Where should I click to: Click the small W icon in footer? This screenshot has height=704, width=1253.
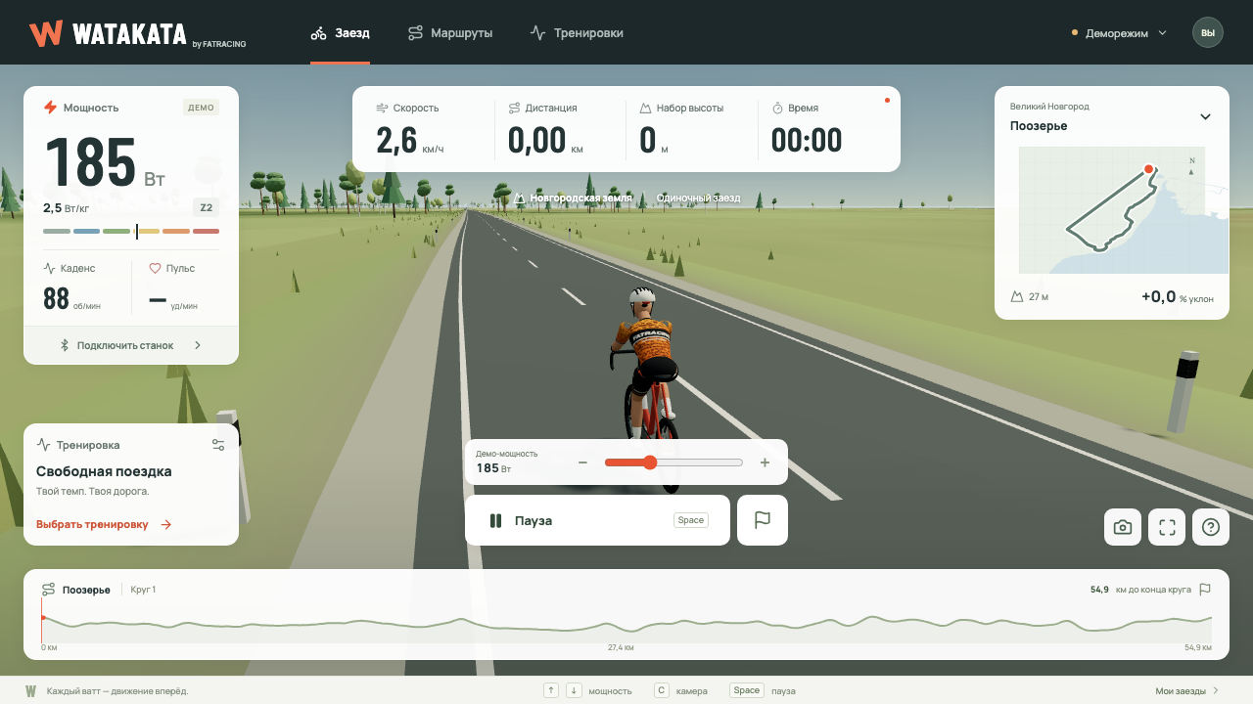pyautogui.click(x=30, y=690)
